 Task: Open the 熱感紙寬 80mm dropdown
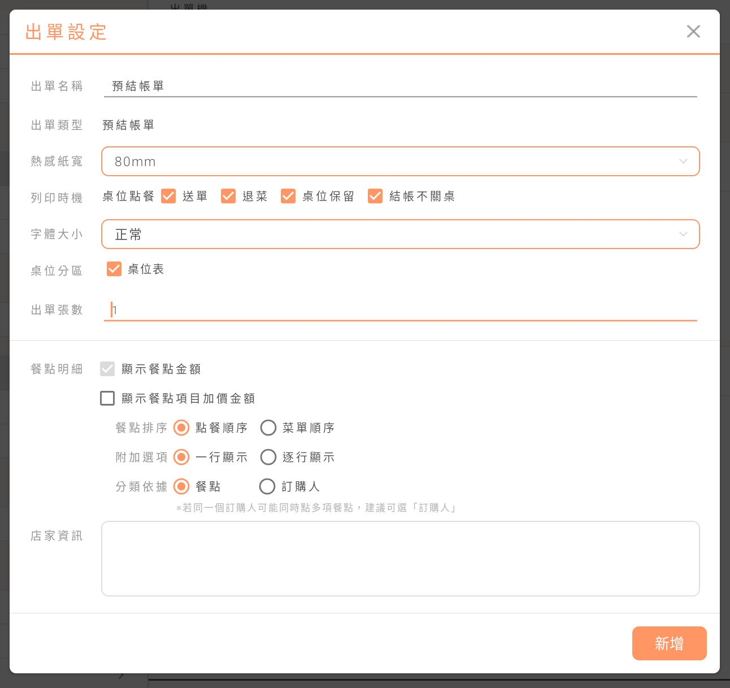pyautogui.click(x=400, y=162)
